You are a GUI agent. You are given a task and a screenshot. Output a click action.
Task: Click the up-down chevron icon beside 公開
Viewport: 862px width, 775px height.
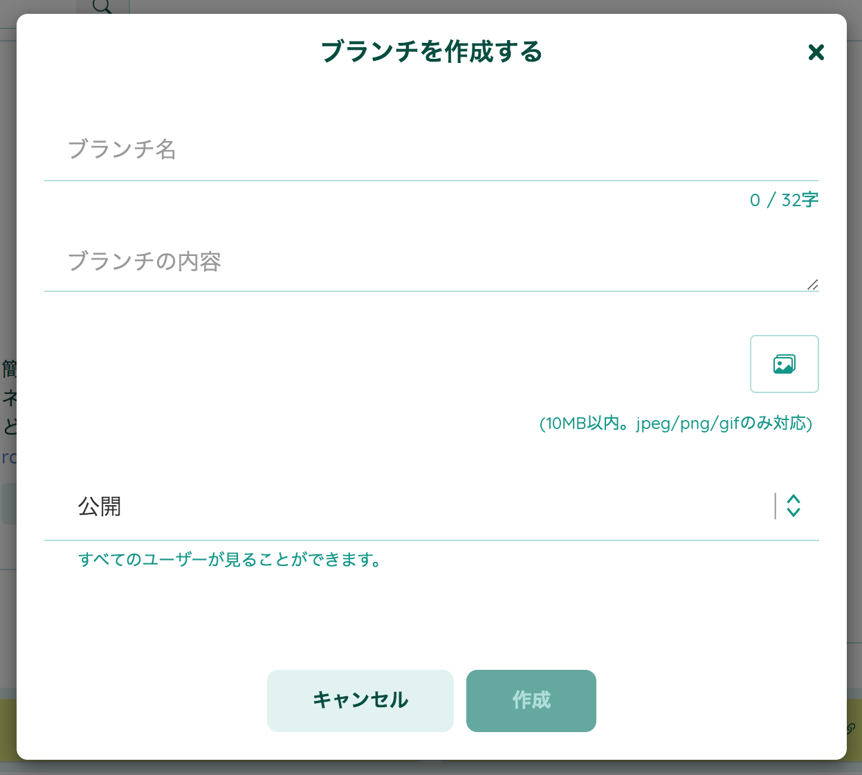(794, 506)
